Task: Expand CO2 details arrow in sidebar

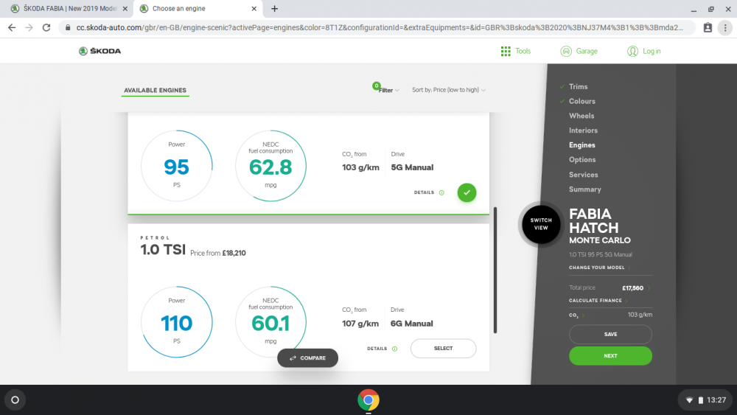Action: pos(583,315)
